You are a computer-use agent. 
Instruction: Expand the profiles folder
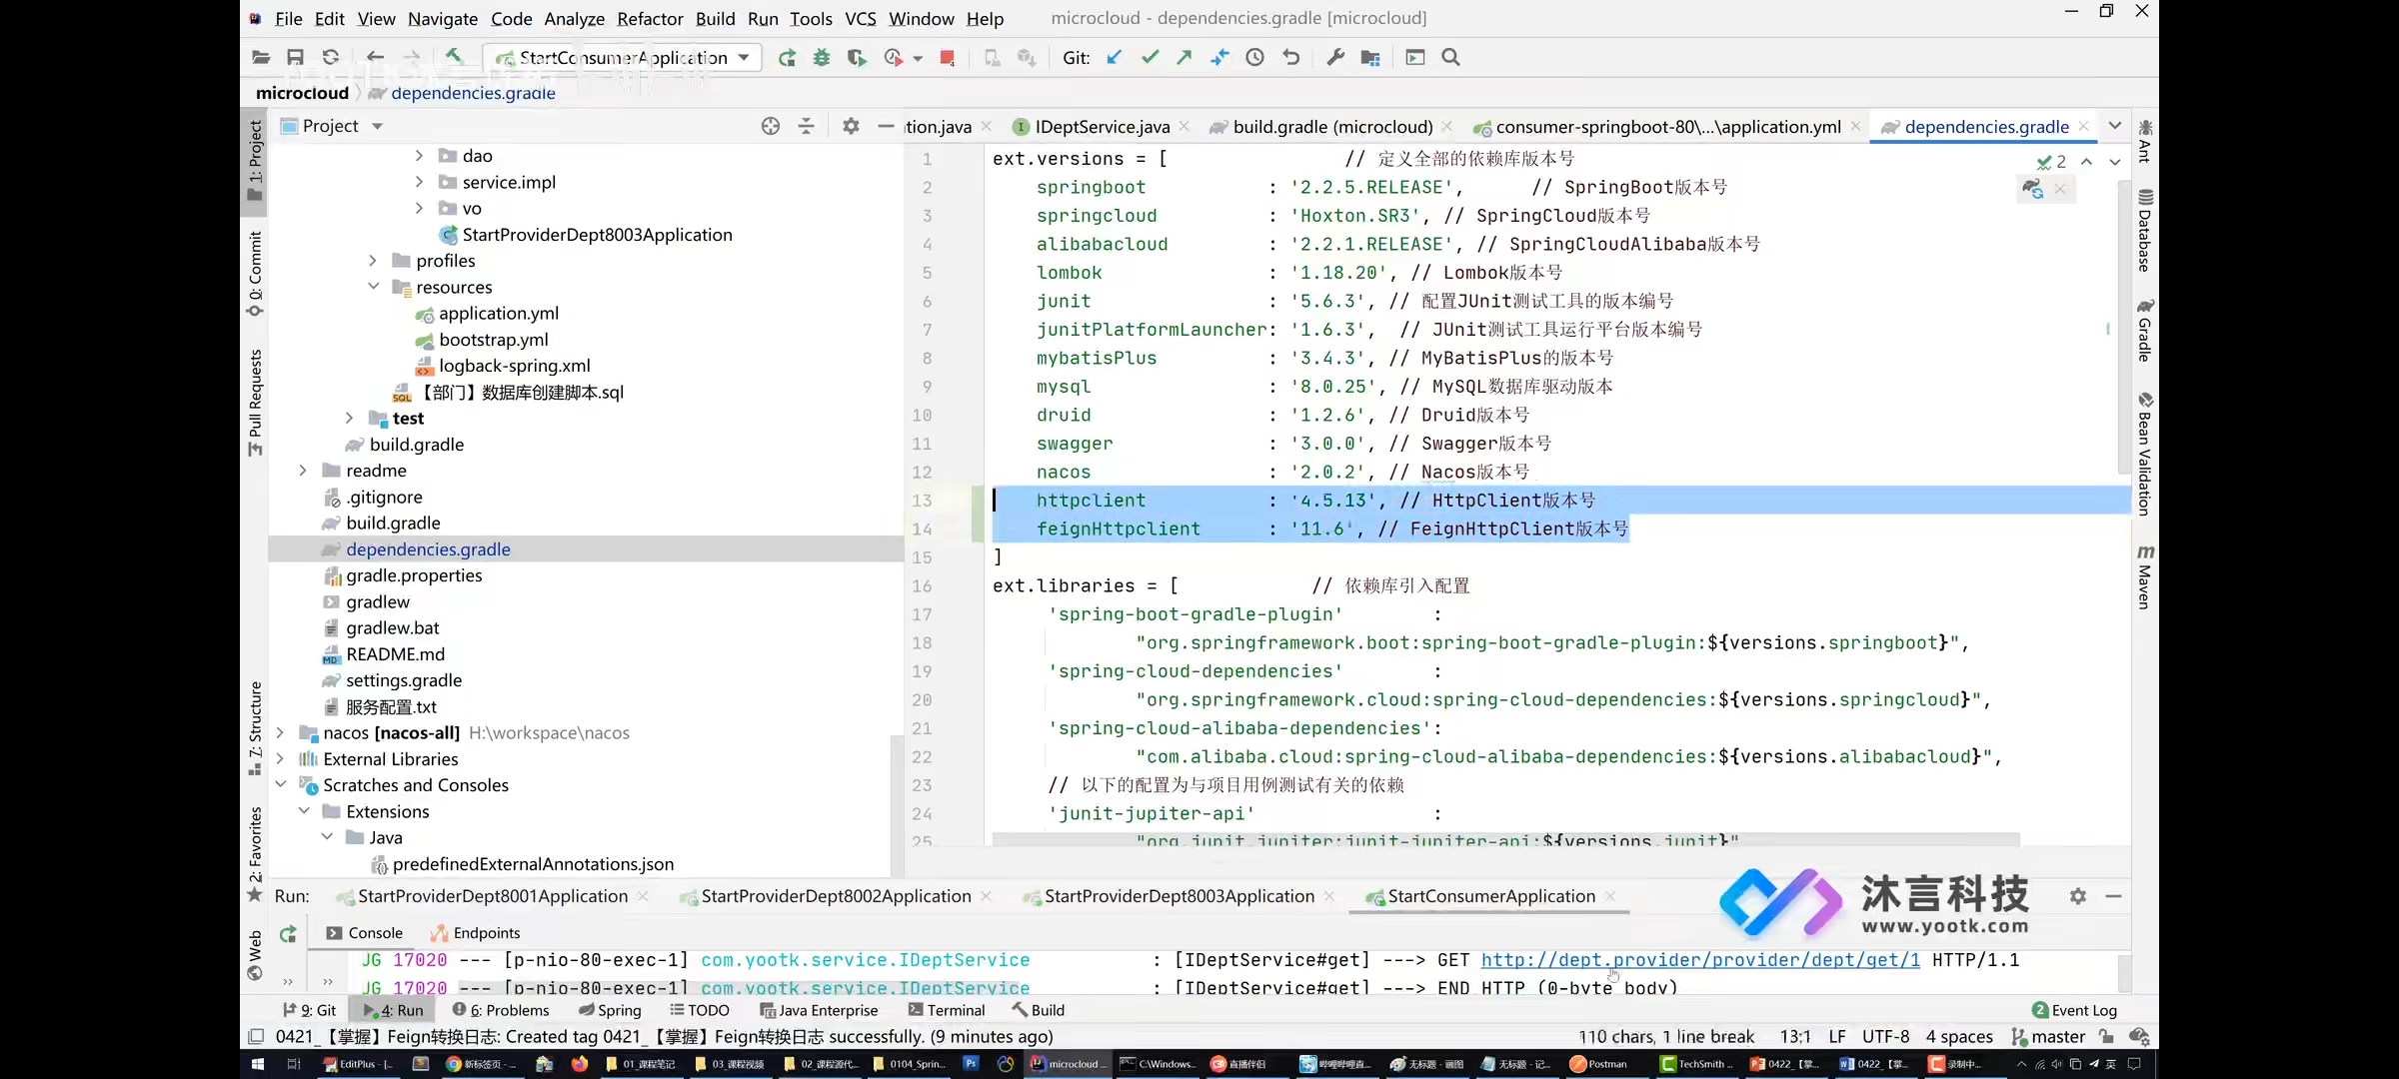coord(373,261)
